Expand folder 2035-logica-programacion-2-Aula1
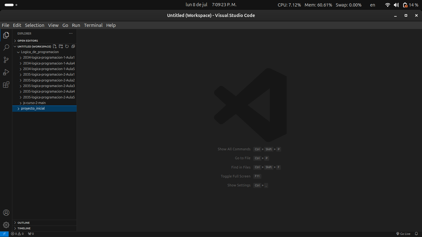 44,74
